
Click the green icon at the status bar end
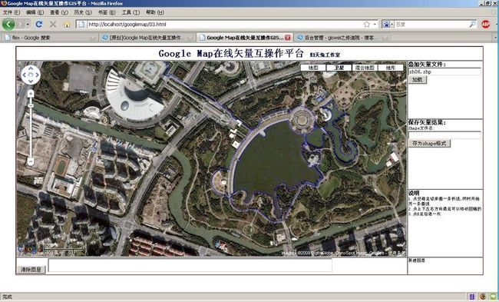(x=493, y=297)
